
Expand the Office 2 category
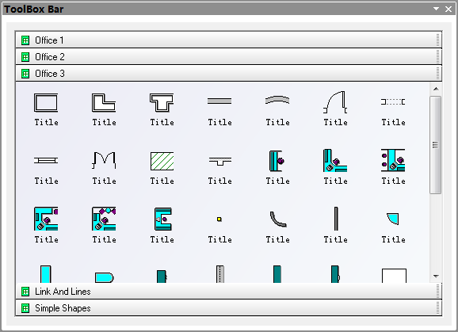click(x=229, y=56)
